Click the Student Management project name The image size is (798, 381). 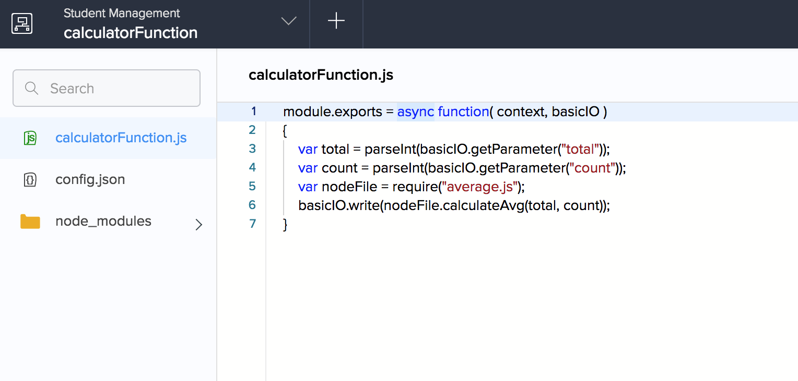click(x=122, y=14)
